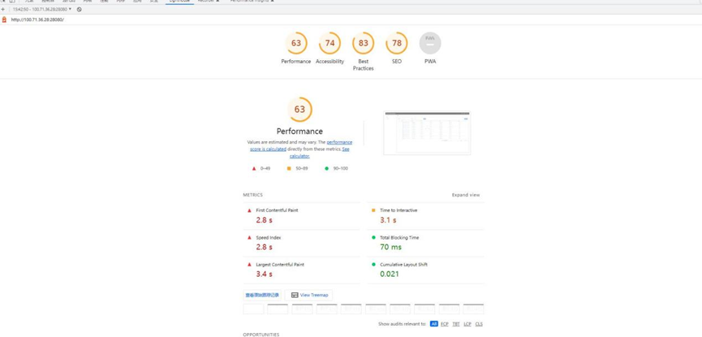The image size is (702, 337).
Task: Filter audits by FCP
Action: (445, 323)
